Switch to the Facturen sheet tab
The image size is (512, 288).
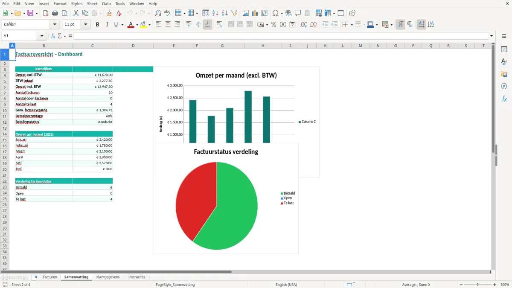[x=50, y=277]
